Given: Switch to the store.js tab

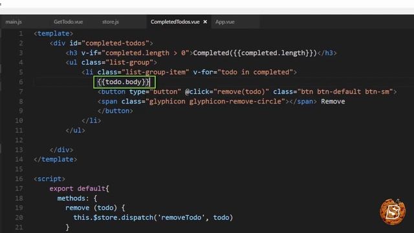Looking at the screenshot, I should pyautogui.click(x=111, y=22).
